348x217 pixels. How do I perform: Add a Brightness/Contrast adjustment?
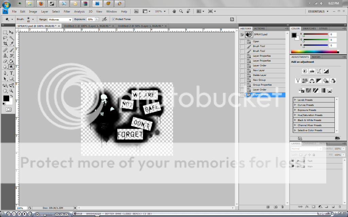point(305,71)
